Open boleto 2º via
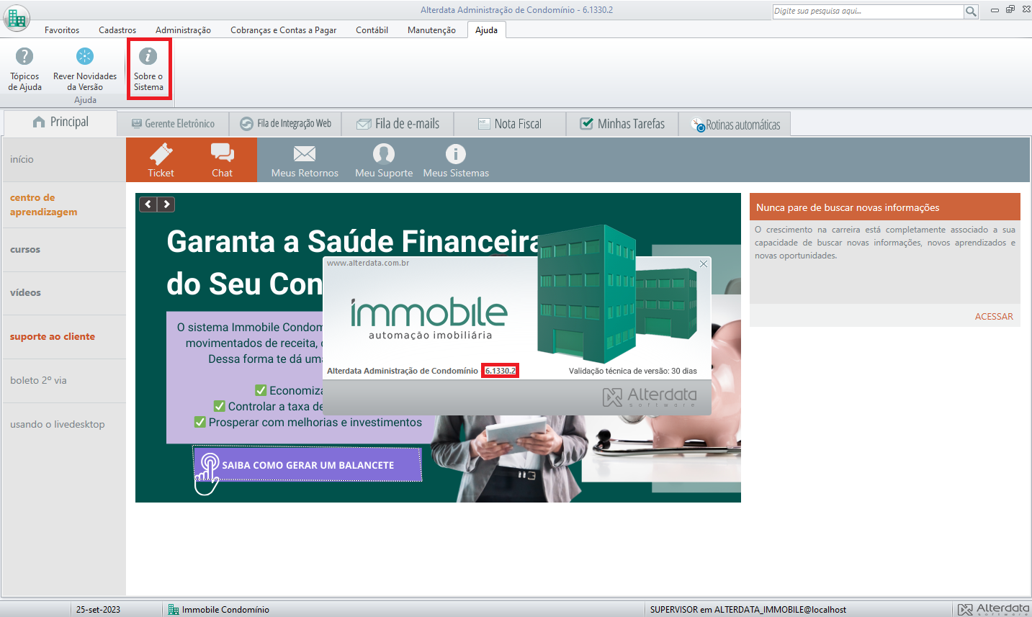 click(x=63, y=381)
